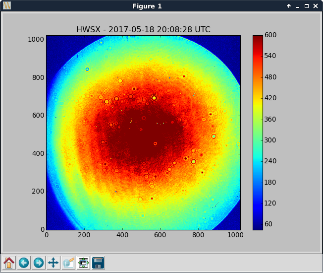The height and width of the screenshot is (273, 323).
Task: Click the colorbar tick label 180
Action: point(270,182)
